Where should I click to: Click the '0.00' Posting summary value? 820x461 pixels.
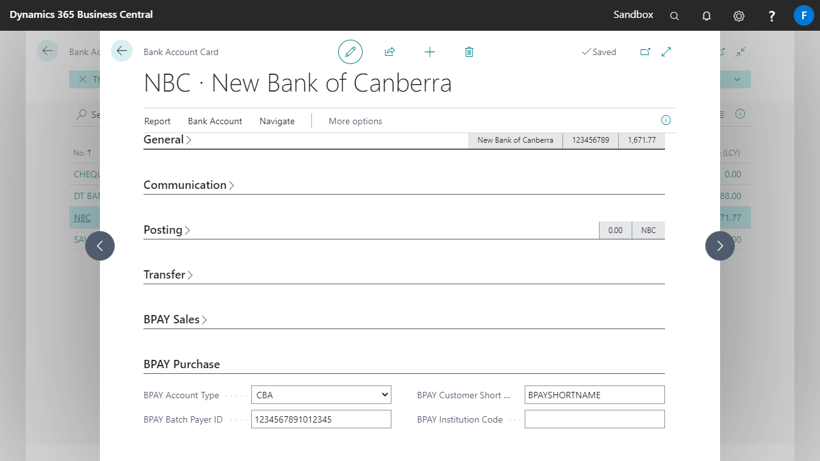[x=616, y=230]
